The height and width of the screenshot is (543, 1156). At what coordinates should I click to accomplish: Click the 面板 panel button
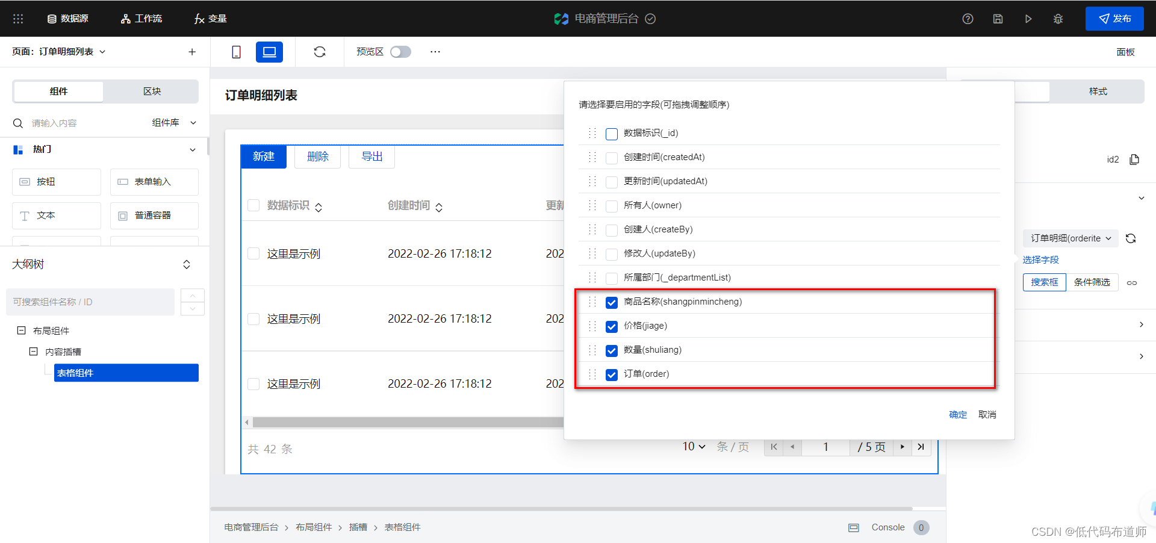[1125, 52]
